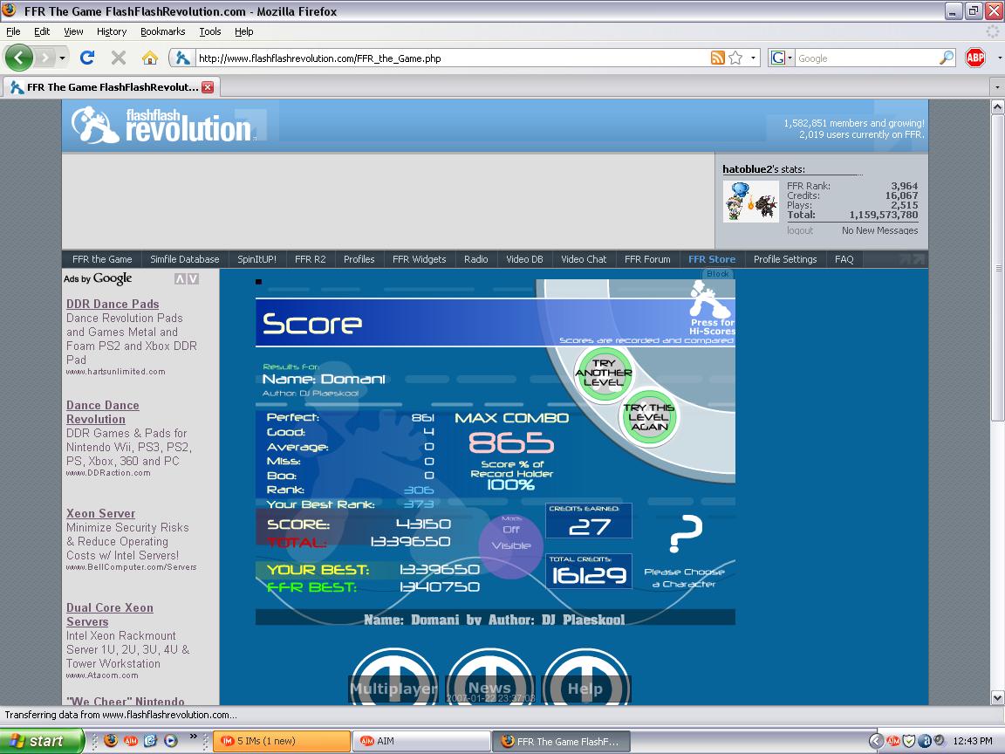The width and height of the screenshot is (1005, 754).
Task: Click the search magnifier icon
Action: point(946,58)
